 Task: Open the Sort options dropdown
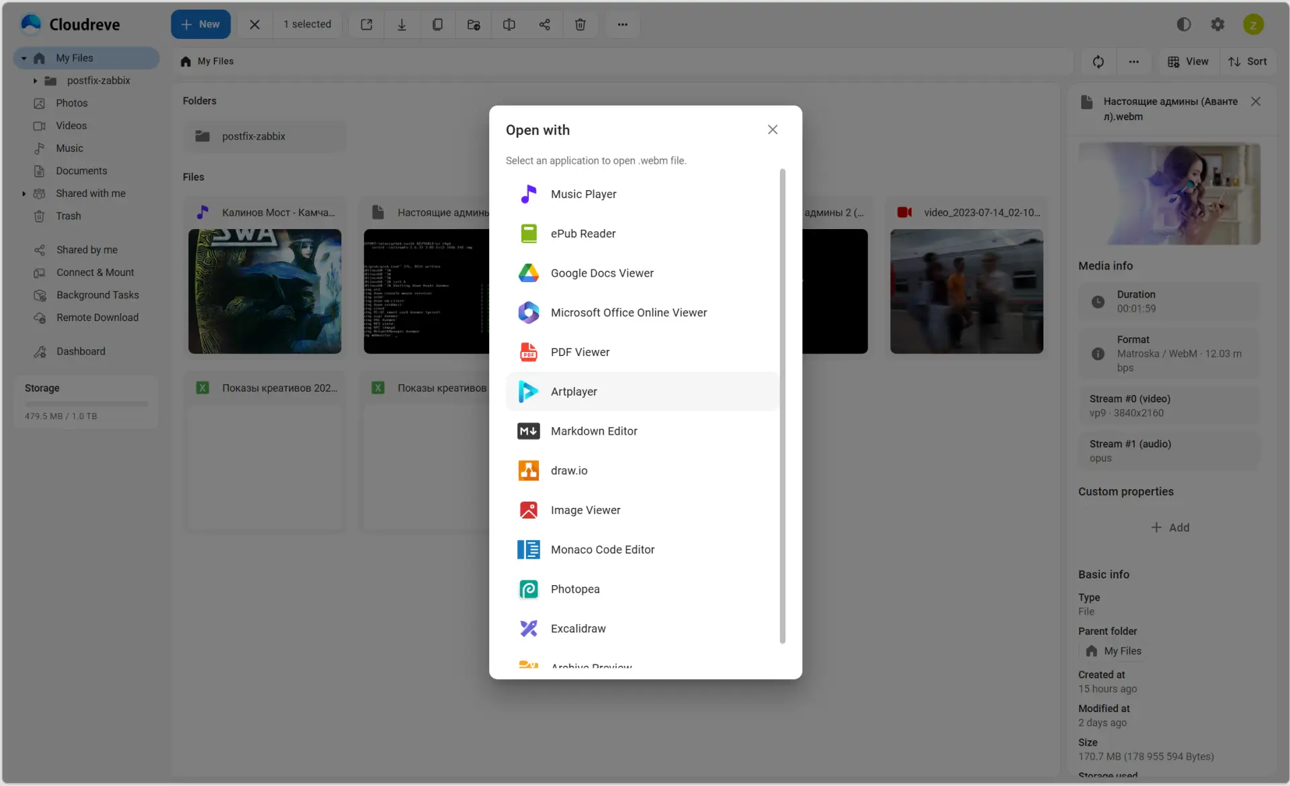tap(1248, 61)
